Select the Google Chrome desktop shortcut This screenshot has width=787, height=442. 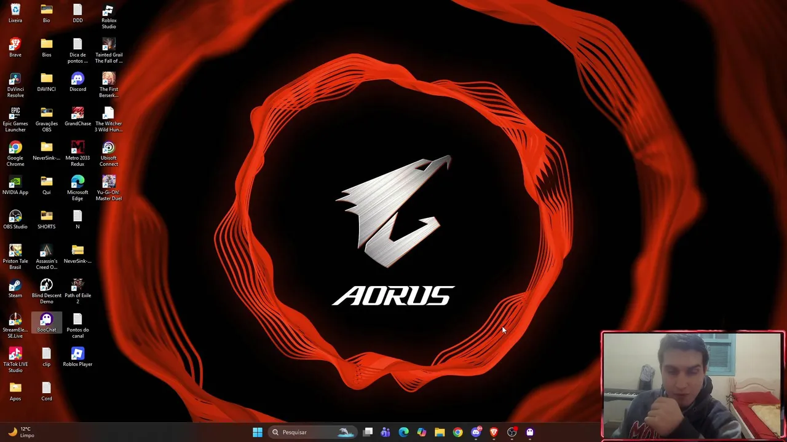(15, 154)
